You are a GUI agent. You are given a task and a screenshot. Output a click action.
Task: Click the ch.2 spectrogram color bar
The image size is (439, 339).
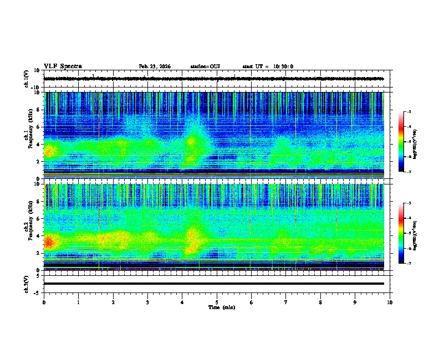(x=401, y=233)
